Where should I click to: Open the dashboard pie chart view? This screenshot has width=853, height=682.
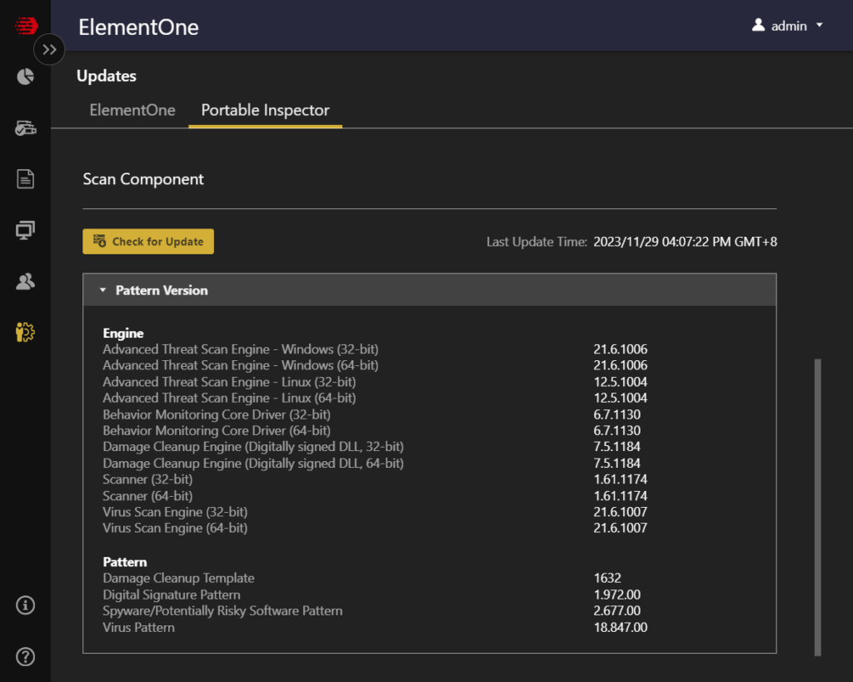click(x=25, y=77)
